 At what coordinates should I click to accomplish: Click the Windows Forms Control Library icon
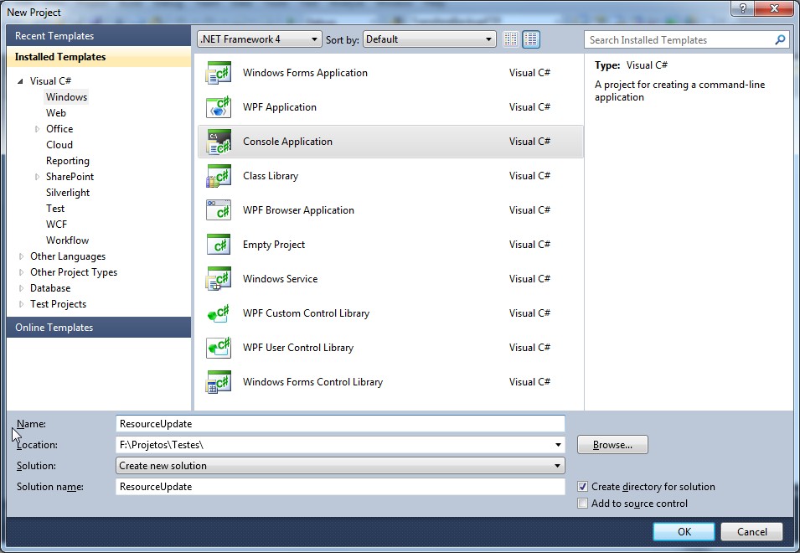pos(219,382)
